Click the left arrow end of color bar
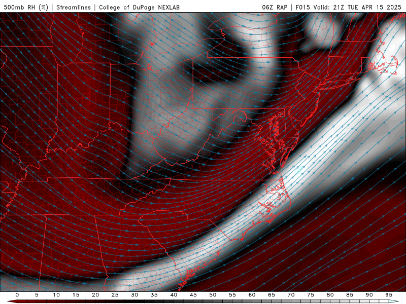 tap(12, 301)
